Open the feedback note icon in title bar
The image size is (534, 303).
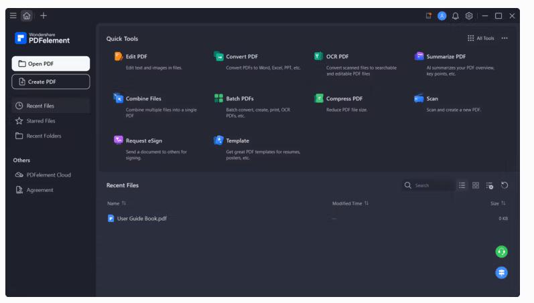428,15
